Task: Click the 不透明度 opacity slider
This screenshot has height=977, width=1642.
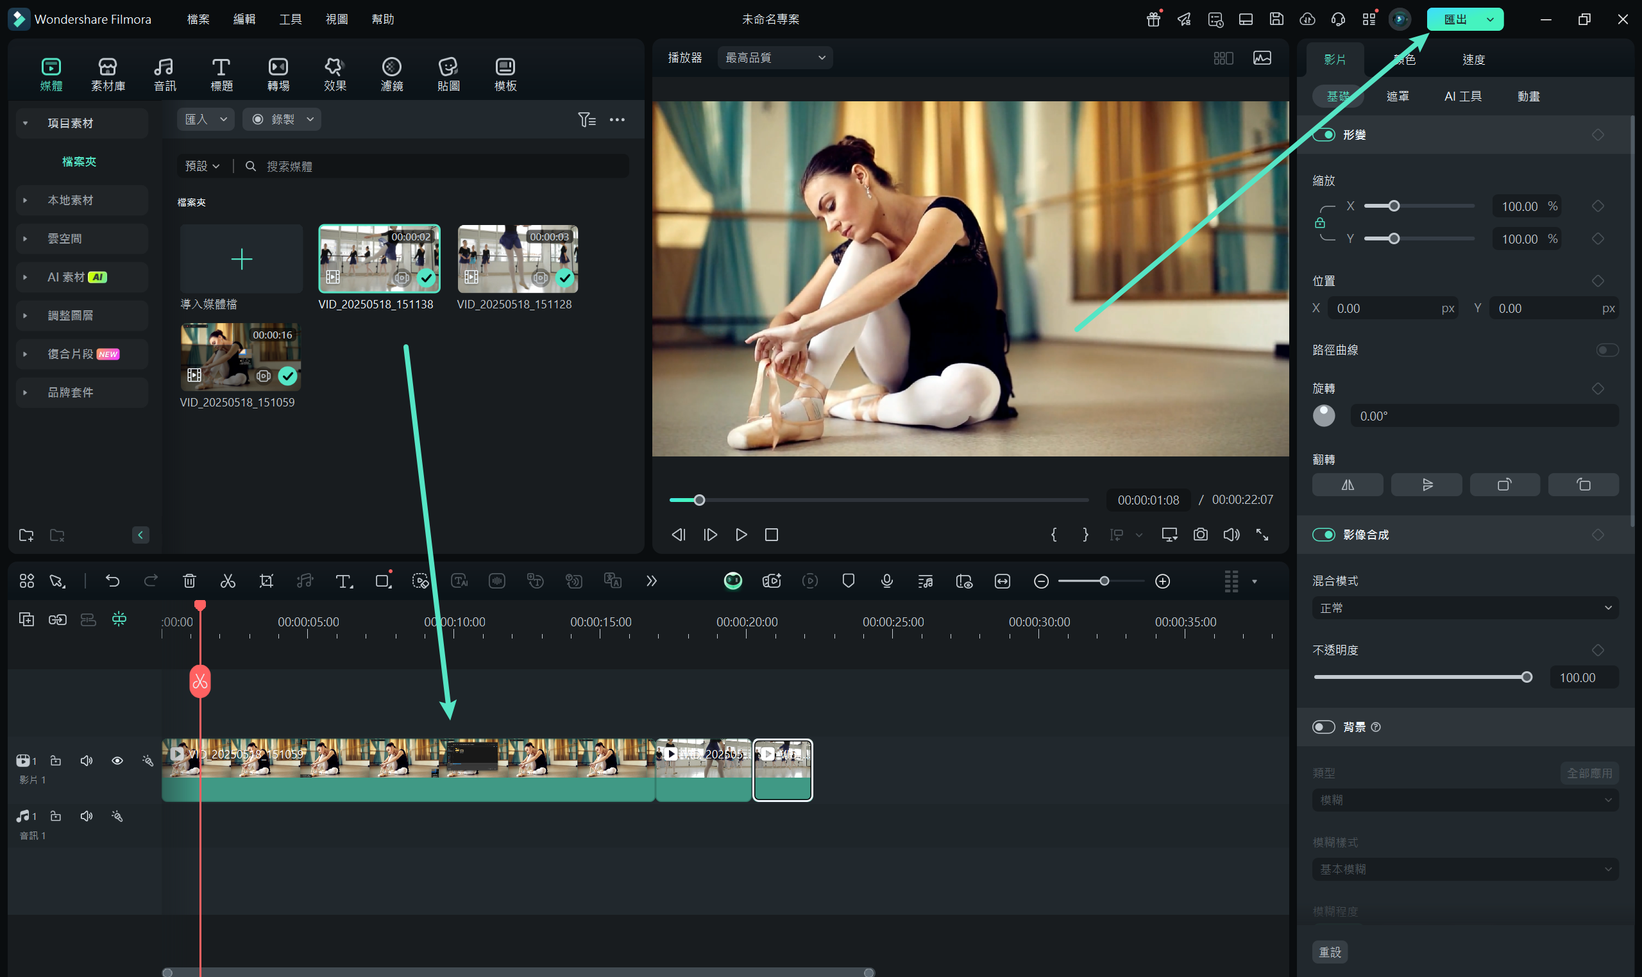Action: [1419, 677]
